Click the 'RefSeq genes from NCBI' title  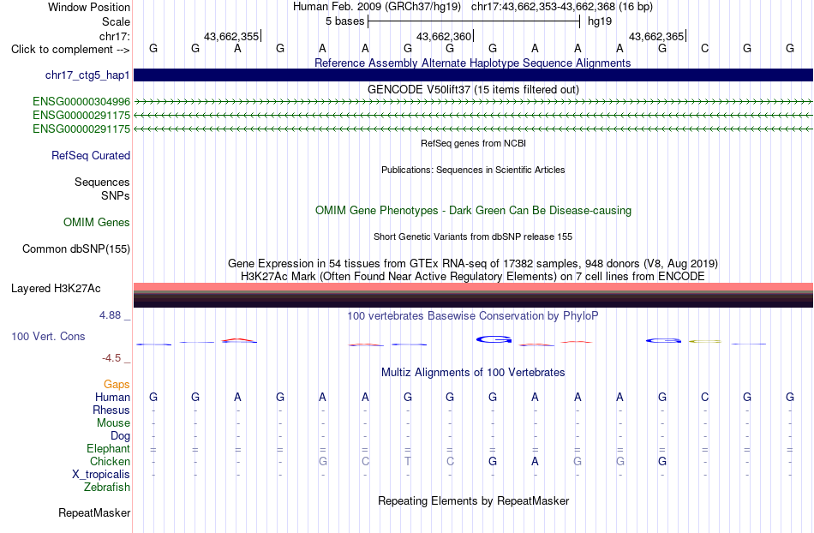[473, 143]
